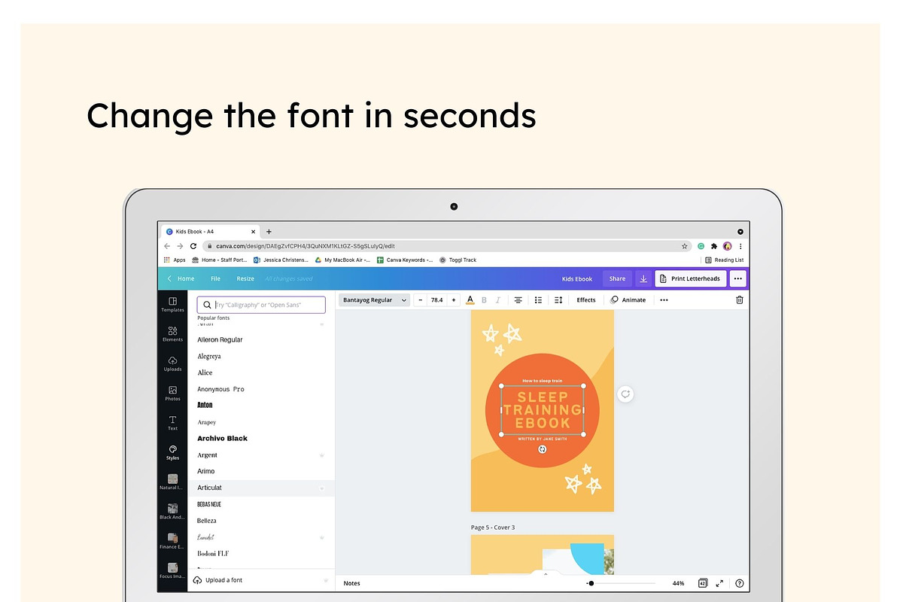903x602 pixels.
Task: Open the Text sidebar panel
Action: tap(172, 422)
